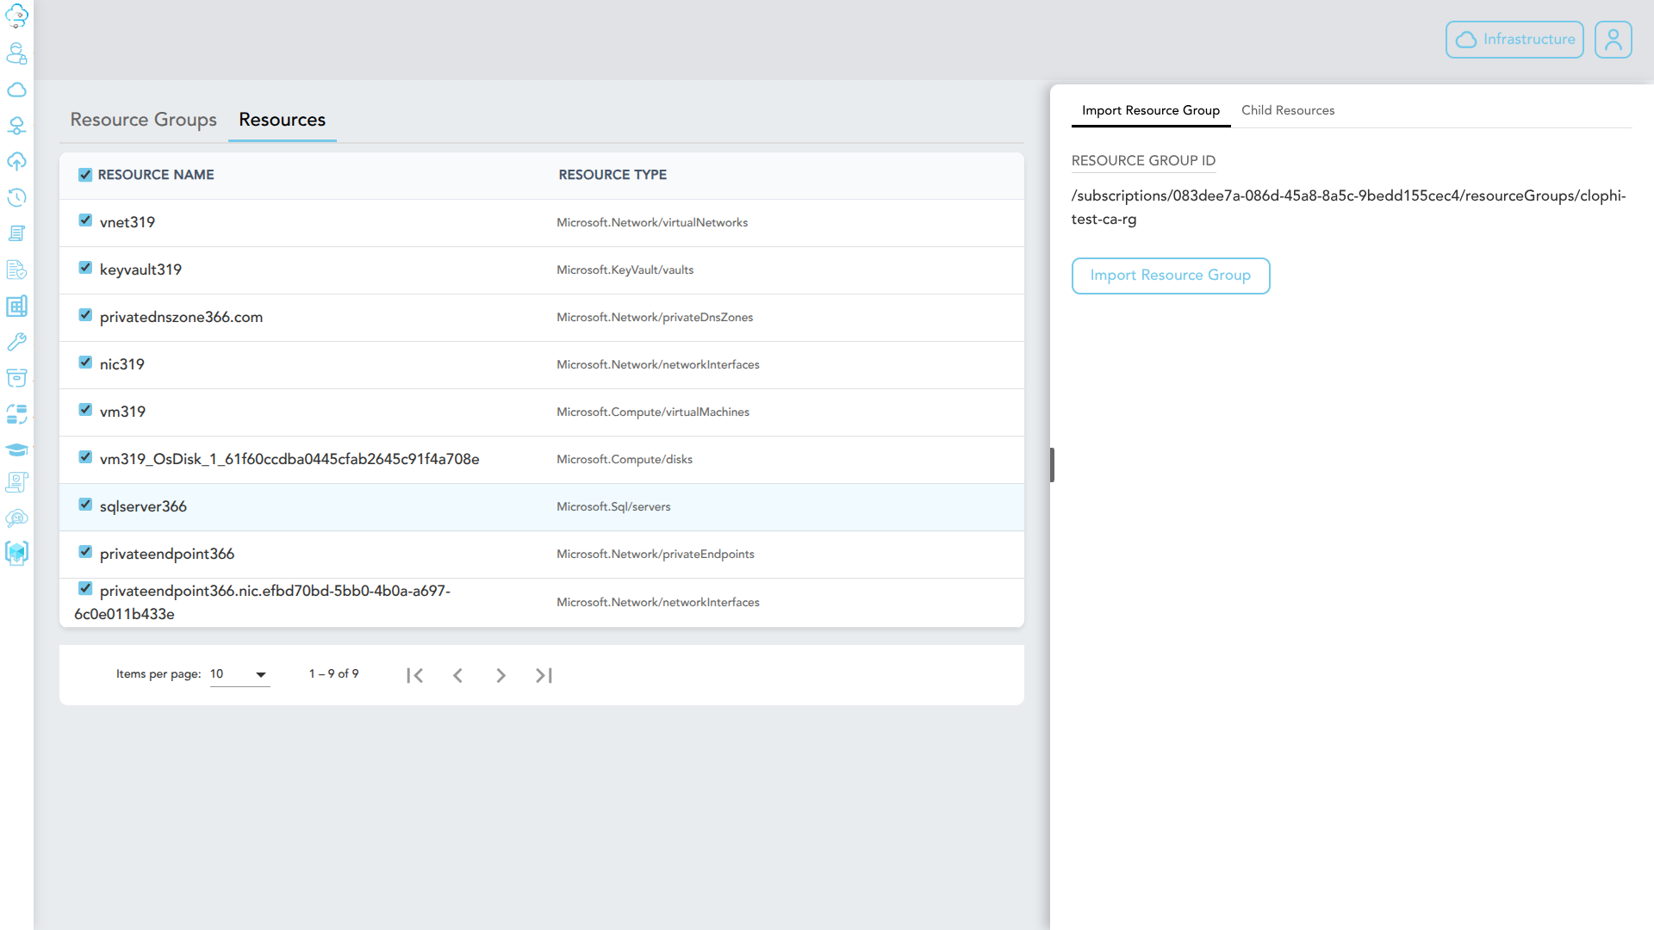Deselect the keyvault319 row checkbox
1654x930 pixels.
click(x=85, y=268)
